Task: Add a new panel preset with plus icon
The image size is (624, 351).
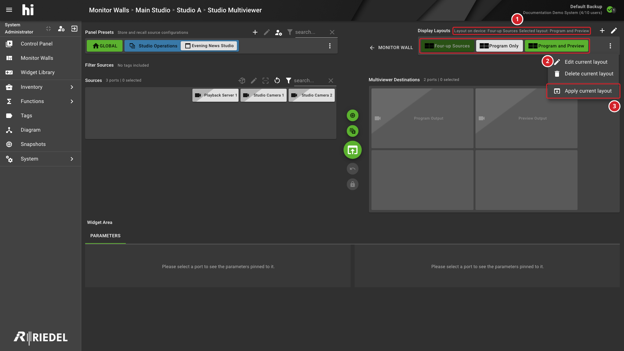Action: pyautogui.click(x=255, y=32)
